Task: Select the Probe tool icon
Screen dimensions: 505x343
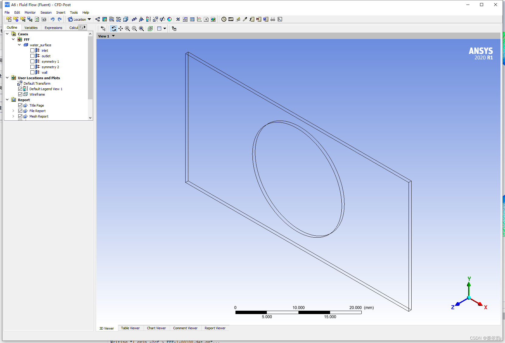Action: pos(245,19)
